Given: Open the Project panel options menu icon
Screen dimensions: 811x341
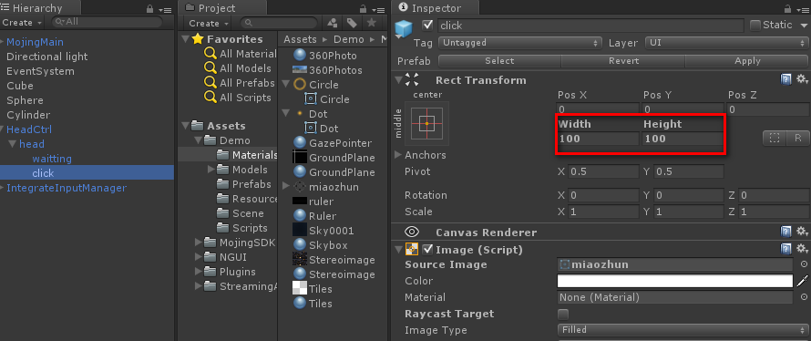Looking at the screenshot, I should coord(378,10).
